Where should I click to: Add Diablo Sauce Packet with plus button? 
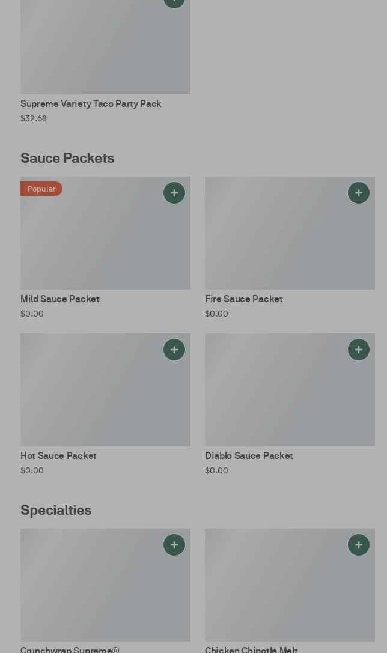pos(359,350)
